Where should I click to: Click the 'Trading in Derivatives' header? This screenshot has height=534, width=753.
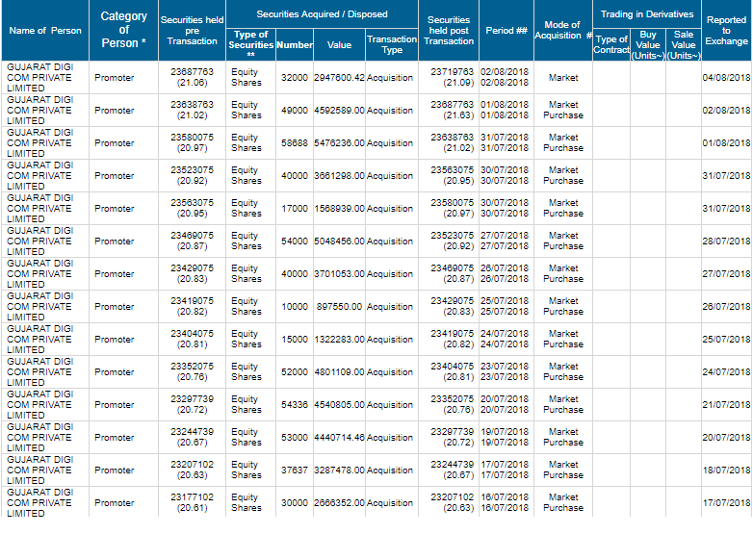tap(646, 14)
